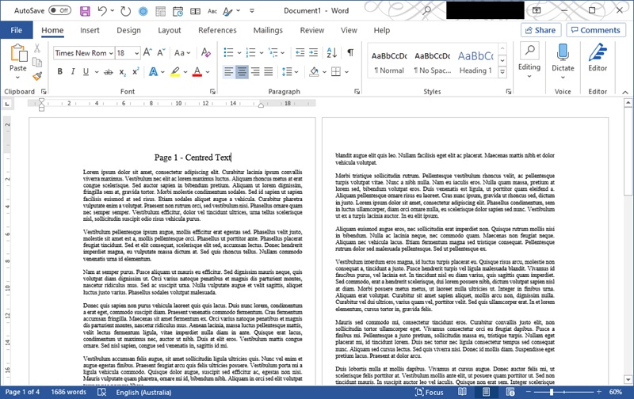The height and width of the screenshot is (399, 634).
Task: Decrease paragraph indent
Action: click(x=300, y=52)
